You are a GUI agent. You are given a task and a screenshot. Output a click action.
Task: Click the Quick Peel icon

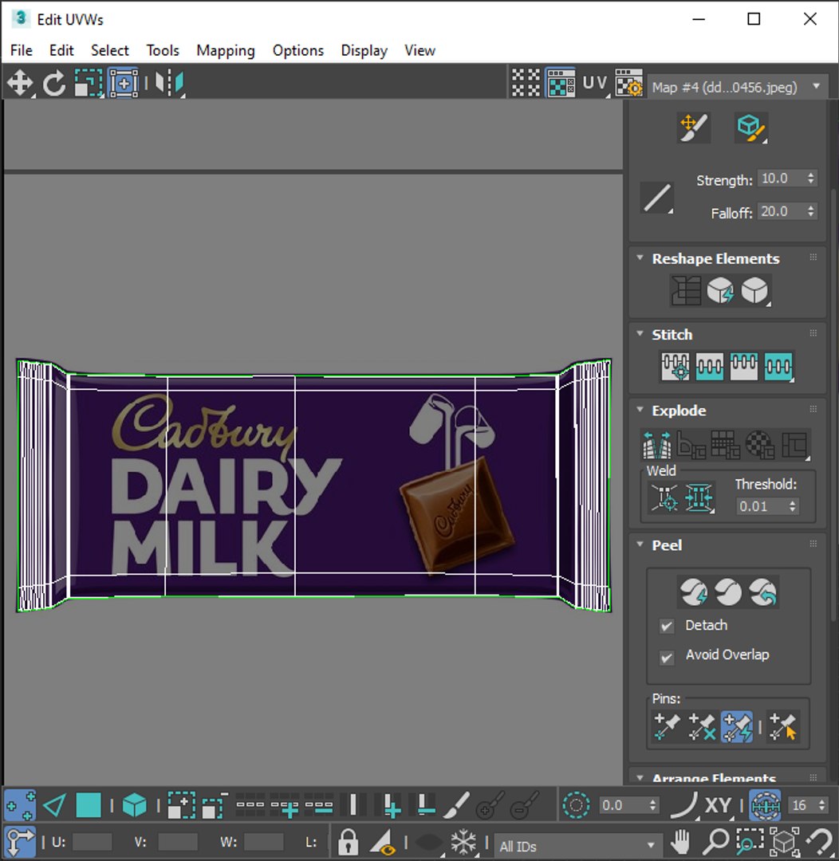pyautogui.click(x=693, y=592)
